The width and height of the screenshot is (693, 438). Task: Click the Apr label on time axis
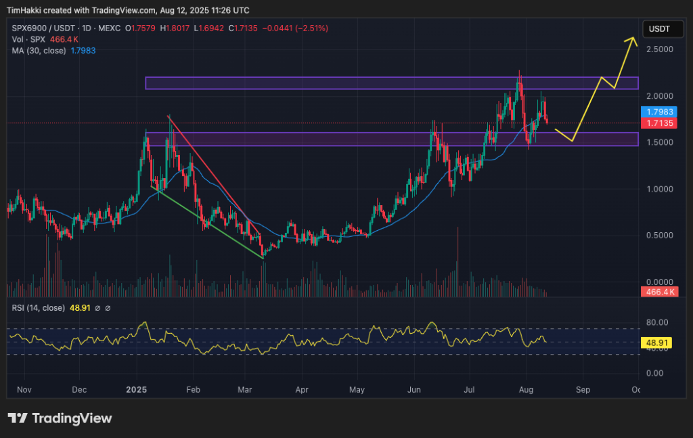(301, 390)
